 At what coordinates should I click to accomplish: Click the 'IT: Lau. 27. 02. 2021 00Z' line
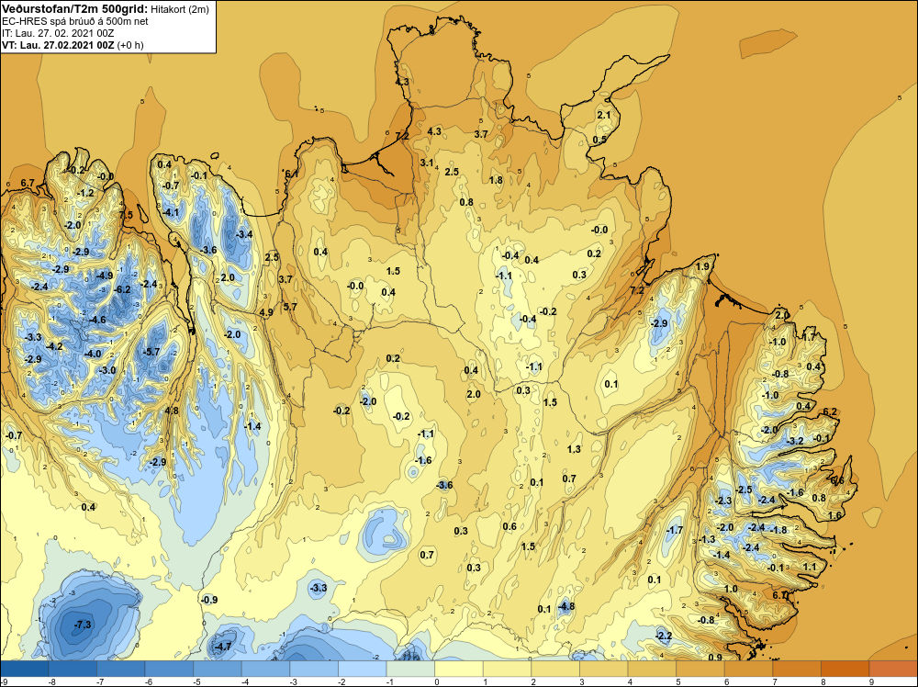tap(58, 33)
